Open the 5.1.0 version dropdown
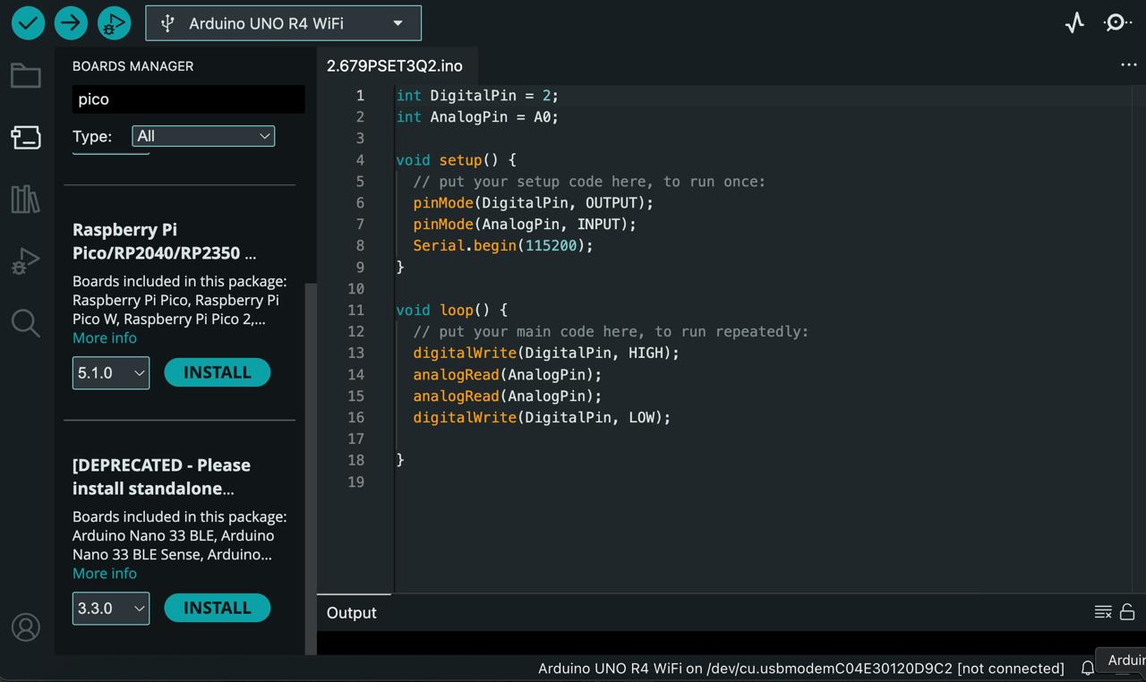 111,373
